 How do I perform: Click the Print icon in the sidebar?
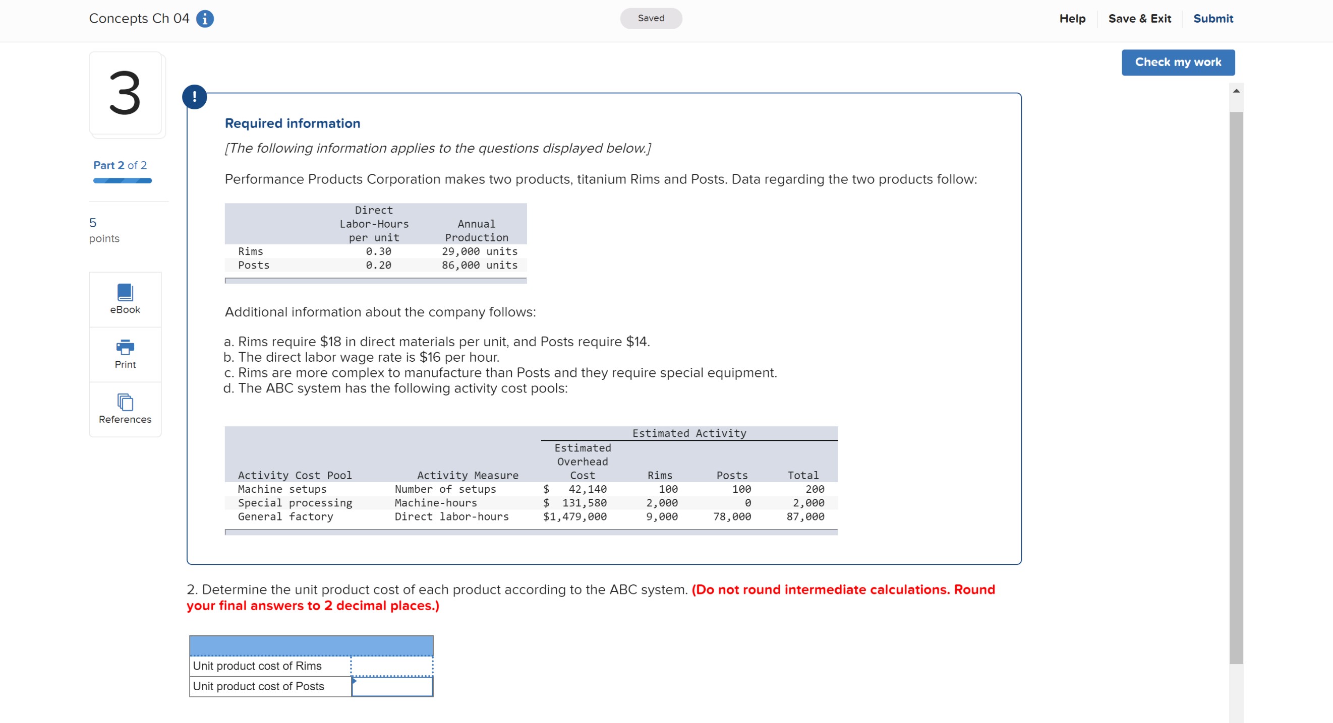point(125,354)
